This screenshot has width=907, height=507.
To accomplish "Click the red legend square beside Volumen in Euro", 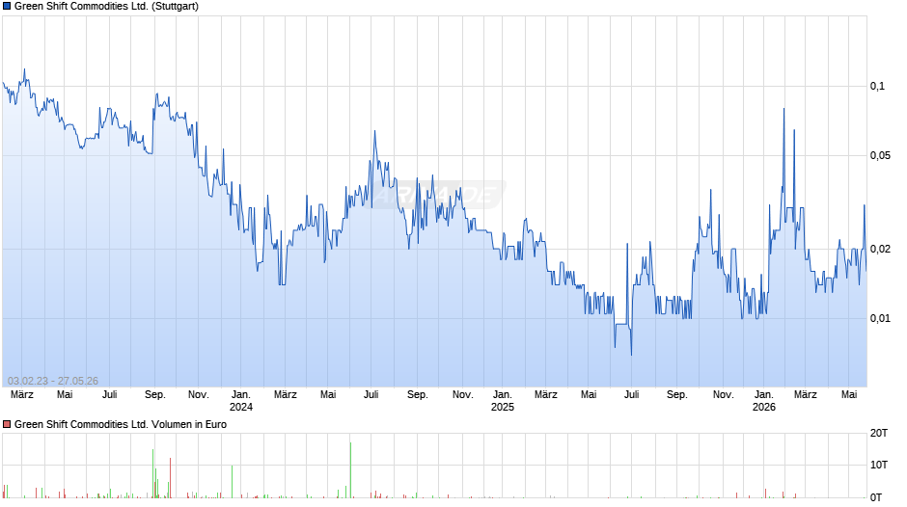I will 7,424.
